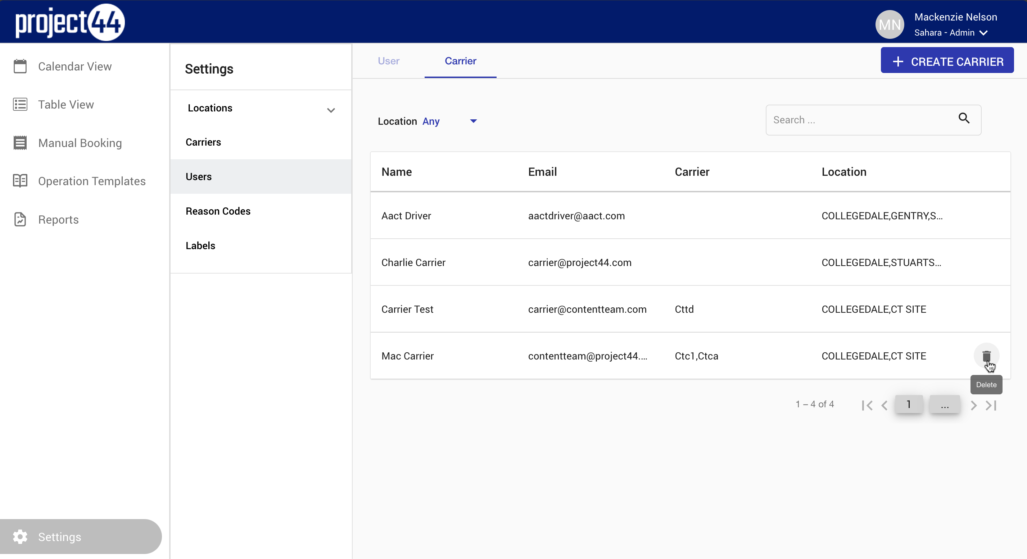Click the Operation Templates book icon
1027x559 pixels.
(x=20, y=181)
